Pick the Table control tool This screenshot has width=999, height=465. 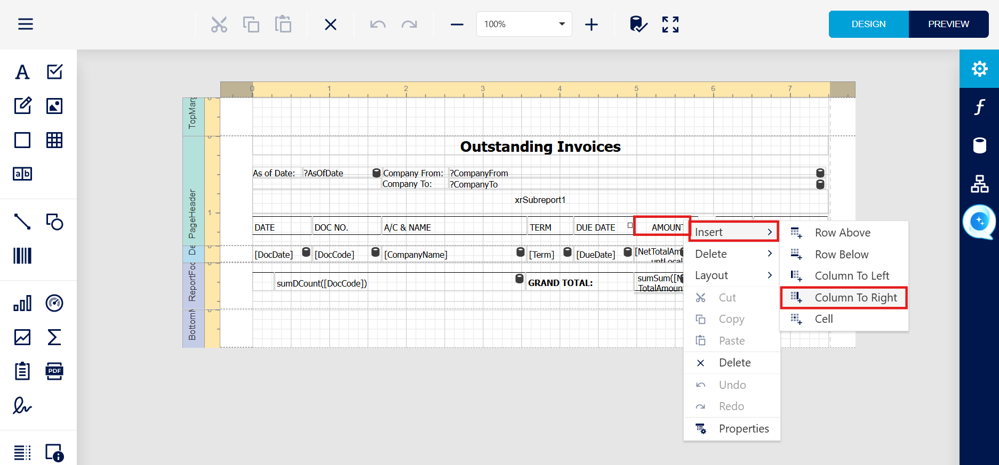point(54,140)
